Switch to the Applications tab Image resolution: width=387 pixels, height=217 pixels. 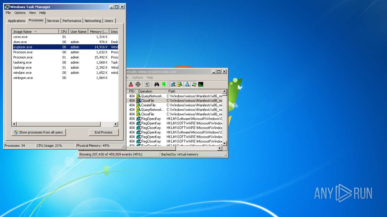(17, 21)
